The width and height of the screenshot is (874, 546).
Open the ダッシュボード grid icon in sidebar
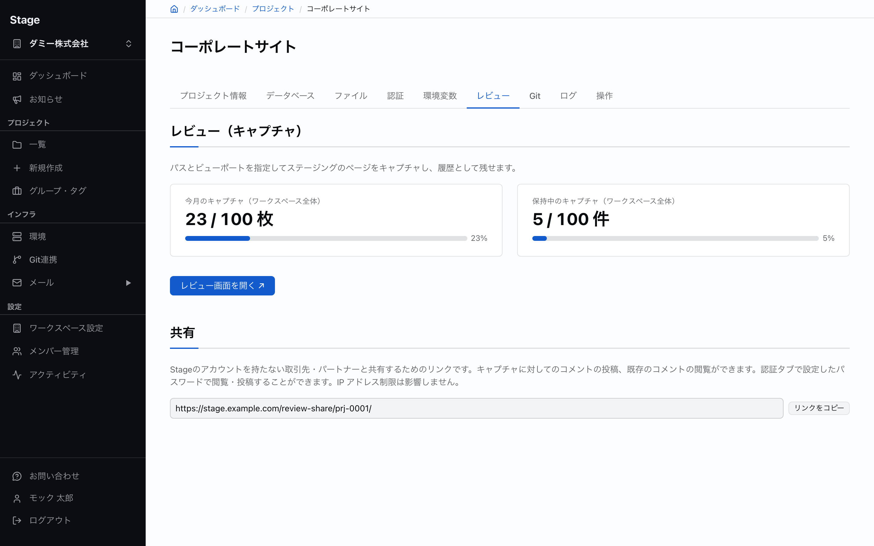[17, 76]
